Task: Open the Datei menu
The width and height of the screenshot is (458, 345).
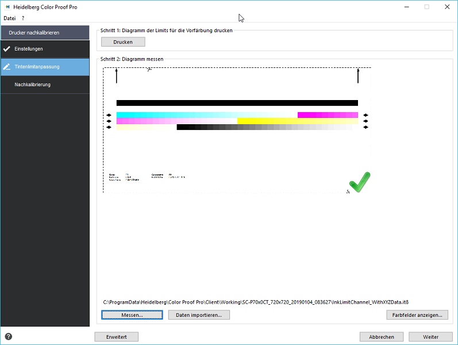Action: coord(9,18)
